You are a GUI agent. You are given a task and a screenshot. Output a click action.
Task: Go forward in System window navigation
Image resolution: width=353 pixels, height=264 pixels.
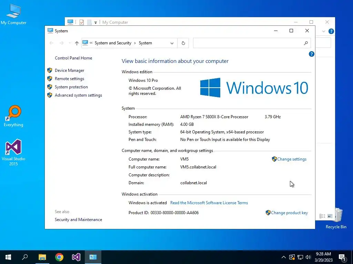[x=61, y=43]
